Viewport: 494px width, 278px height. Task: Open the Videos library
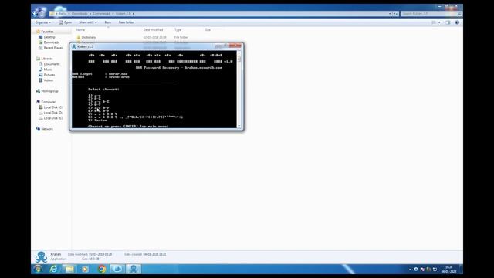[x=48, y=80]
